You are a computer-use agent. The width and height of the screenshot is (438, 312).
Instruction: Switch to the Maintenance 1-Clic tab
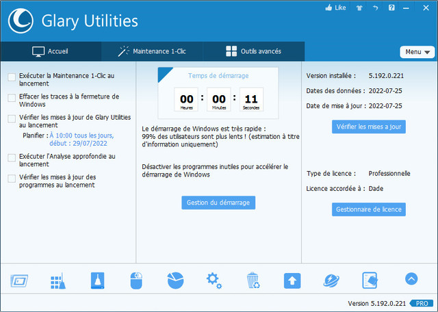click(152, 51)
